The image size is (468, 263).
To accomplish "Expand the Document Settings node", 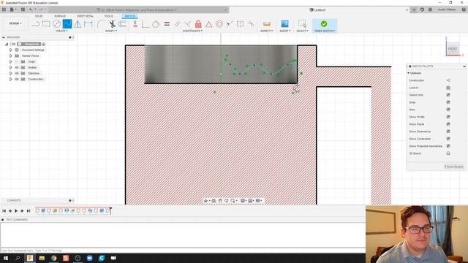I will [x=11, y=50].
